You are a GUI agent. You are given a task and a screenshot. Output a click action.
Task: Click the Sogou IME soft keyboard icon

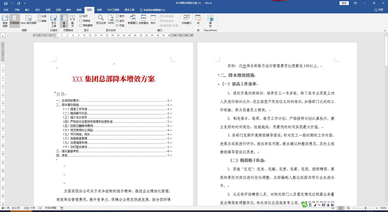(323, 205)
